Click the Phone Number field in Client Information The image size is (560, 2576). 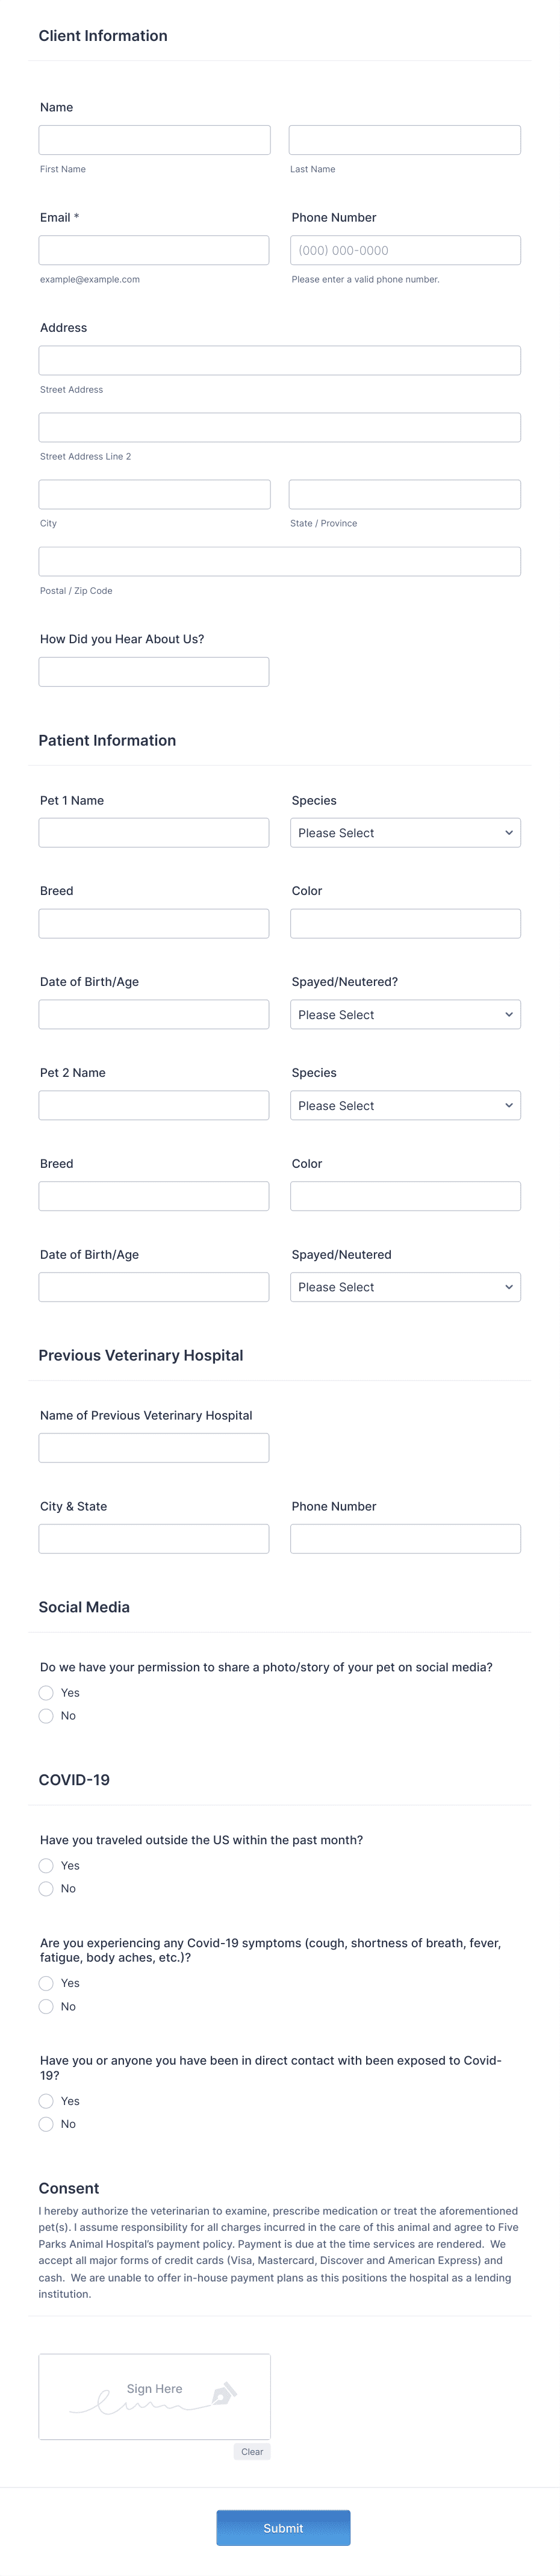(405, 250)
